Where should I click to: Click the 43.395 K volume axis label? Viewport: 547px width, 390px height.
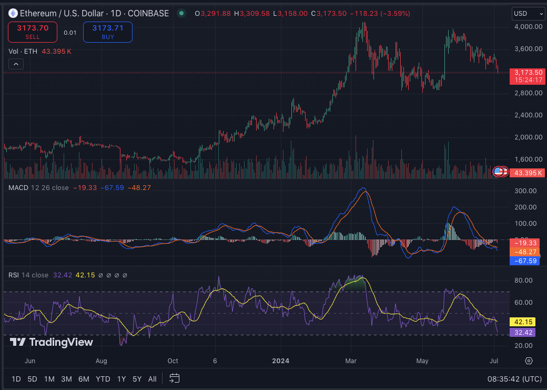527,173
